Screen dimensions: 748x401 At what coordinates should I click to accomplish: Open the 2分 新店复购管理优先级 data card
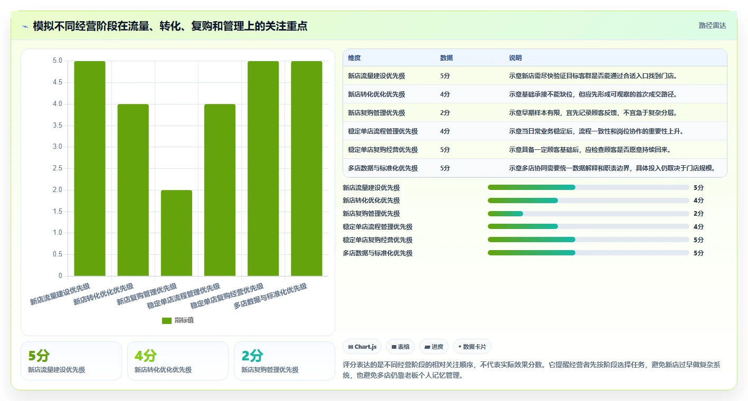pos(285,361)
